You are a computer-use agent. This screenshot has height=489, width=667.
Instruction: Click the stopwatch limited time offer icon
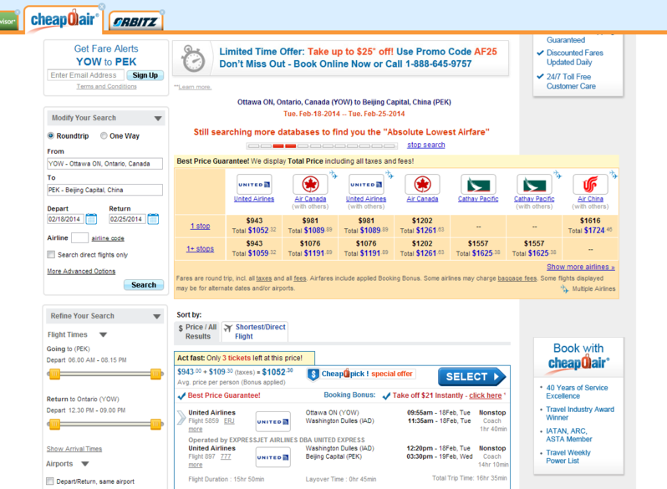coord(194,60)
